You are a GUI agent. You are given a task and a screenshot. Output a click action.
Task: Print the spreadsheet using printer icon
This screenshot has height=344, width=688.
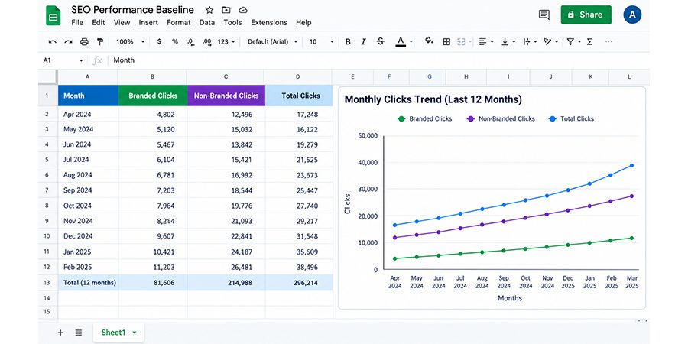coord(84,42)
